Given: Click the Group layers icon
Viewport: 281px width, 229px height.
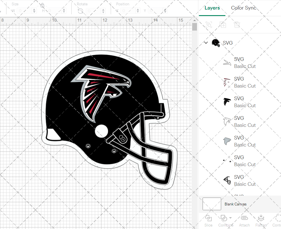Looking at the screenshot, I should point(209,25).
